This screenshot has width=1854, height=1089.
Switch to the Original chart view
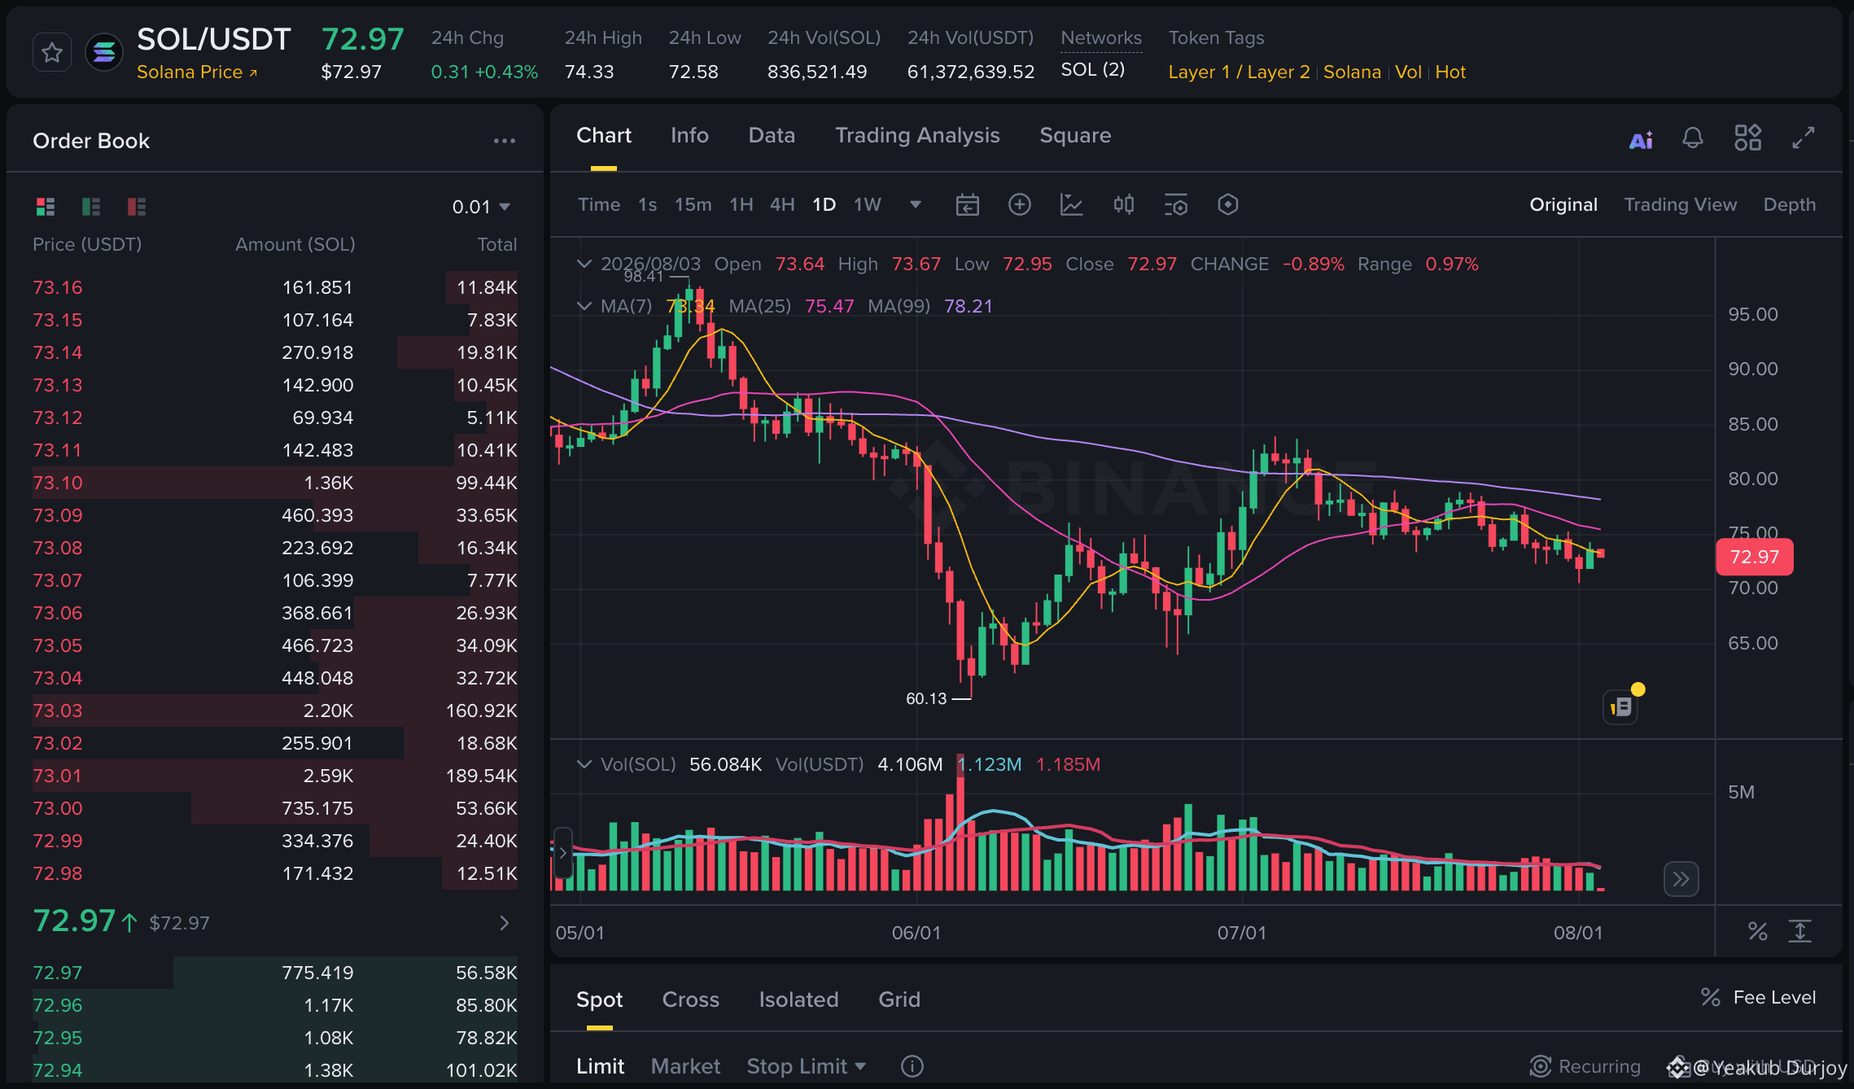coord(1563,204)
